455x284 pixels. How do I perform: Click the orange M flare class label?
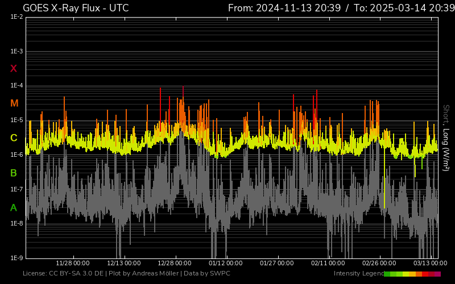pyautogui.click(x=14, y=103)
